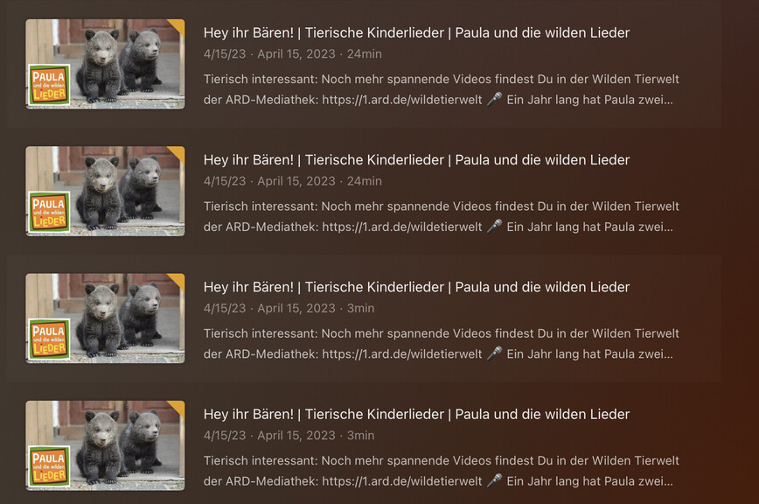Expand truncated description of the second episode
759x504 pixels.
(x=665, y=227)
